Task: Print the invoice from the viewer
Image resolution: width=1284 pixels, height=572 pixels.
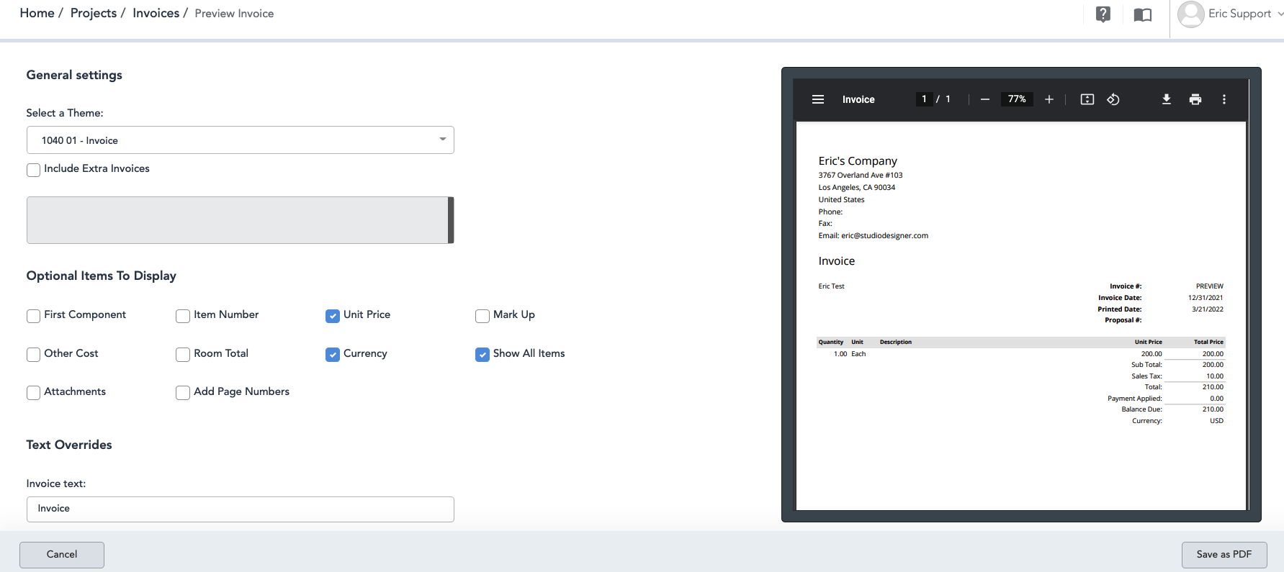Action: click(x=1195, y=99)
